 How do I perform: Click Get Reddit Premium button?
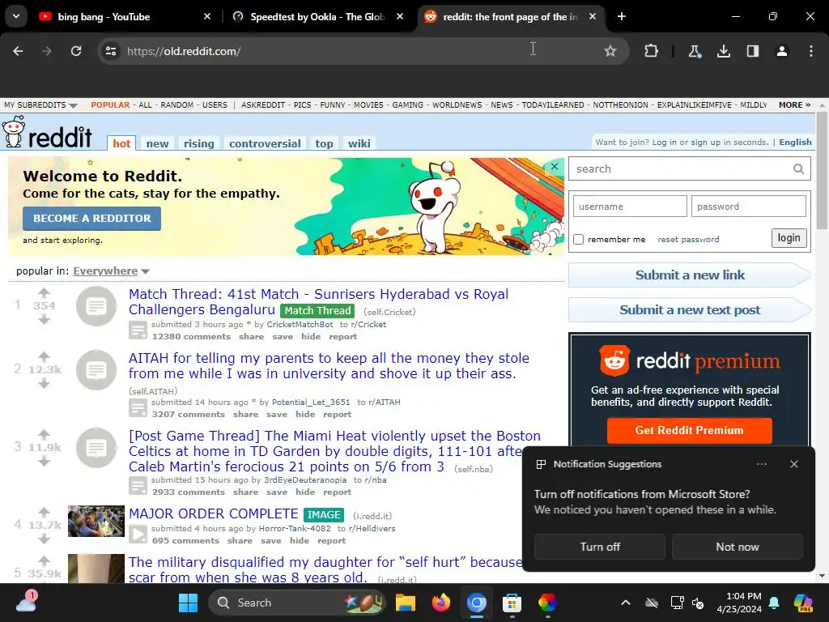tap(690, 431)
